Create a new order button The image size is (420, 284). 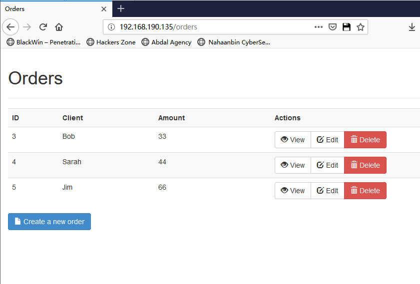pos(49,222)
